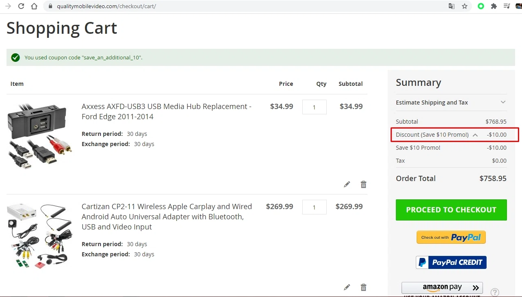The width and height of the screenshot is (522, 297).
Task: Edit the Cartizan CP2-11 item with the pencil icon
Action: pyautogui.click(x=347, y=287)
